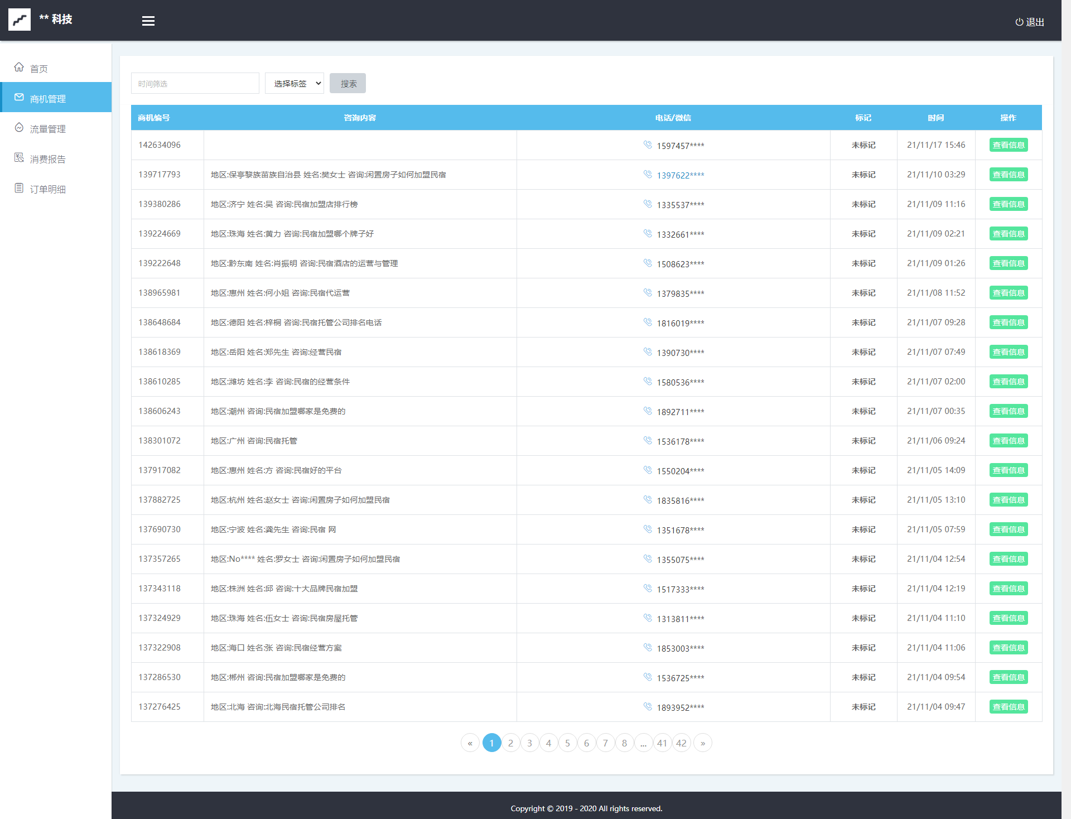The image size is (1071, 819).
Task: Click phone icon for 1335537****
Action: tap(648, 204)
